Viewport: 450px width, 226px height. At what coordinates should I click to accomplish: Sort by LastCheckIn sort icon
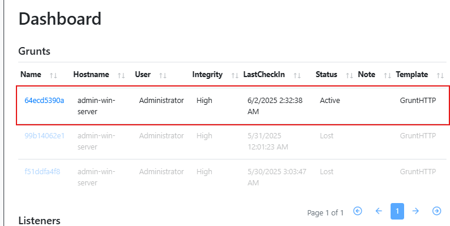tap(297, 75)
